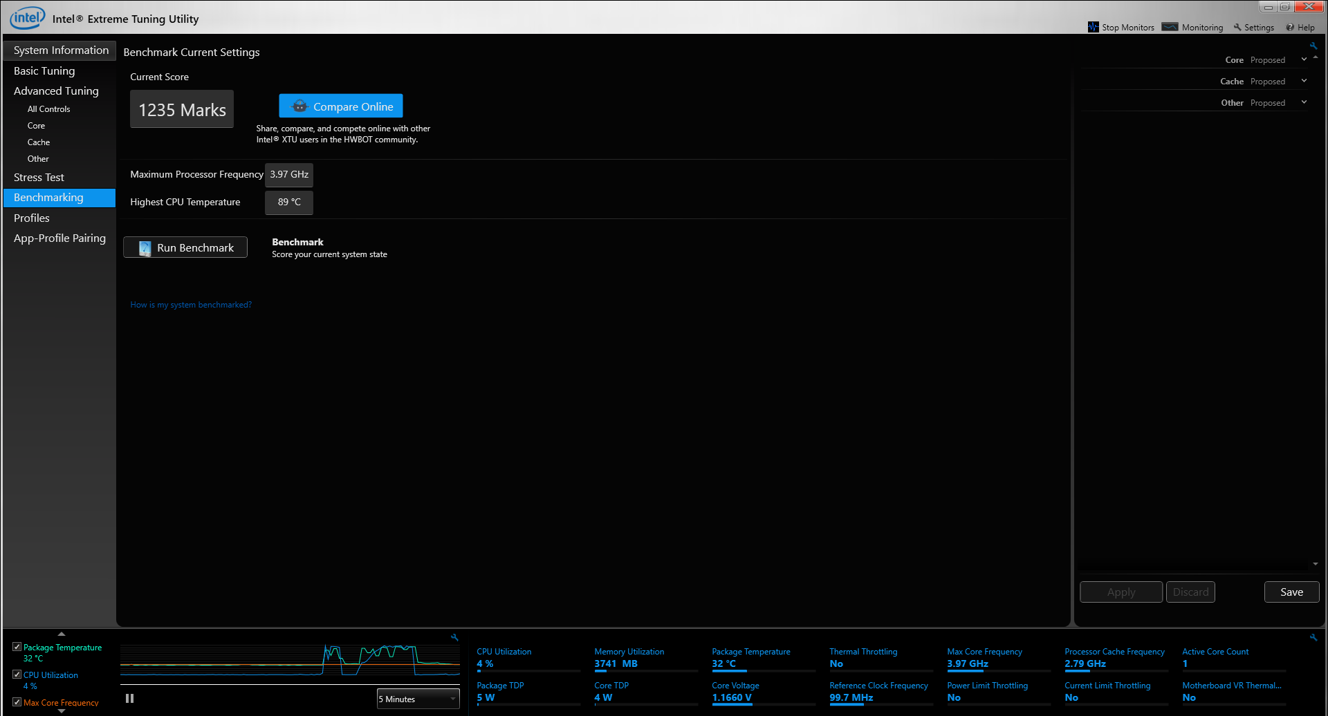1328x716 pixels.
Task: Click the Stop Monitors waveform icon
Action: tap(1093, 27)
